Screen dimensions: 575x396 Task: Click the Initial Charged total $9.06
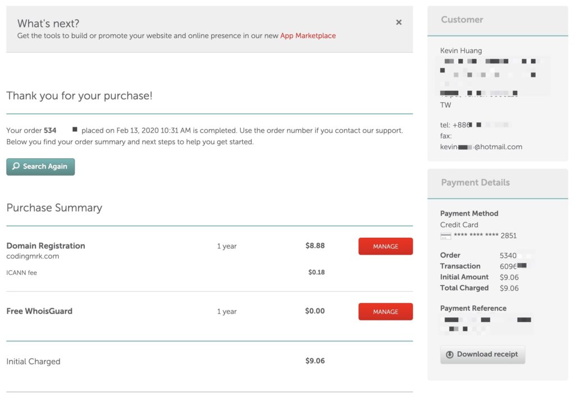pyautogui.click(x=315, y=361)
